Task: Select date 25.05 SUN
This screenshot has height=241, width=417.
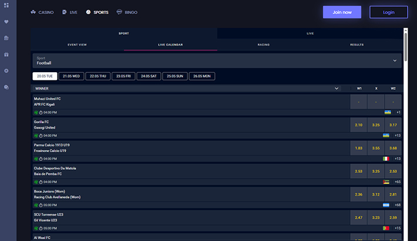Action: click(x=175, y=76)
